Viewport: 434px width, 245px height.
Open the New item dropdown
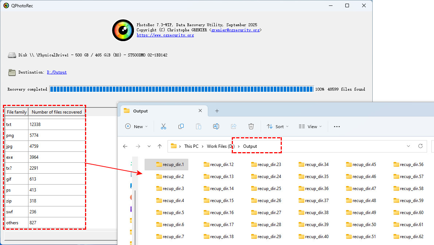[x=137, y=126]
